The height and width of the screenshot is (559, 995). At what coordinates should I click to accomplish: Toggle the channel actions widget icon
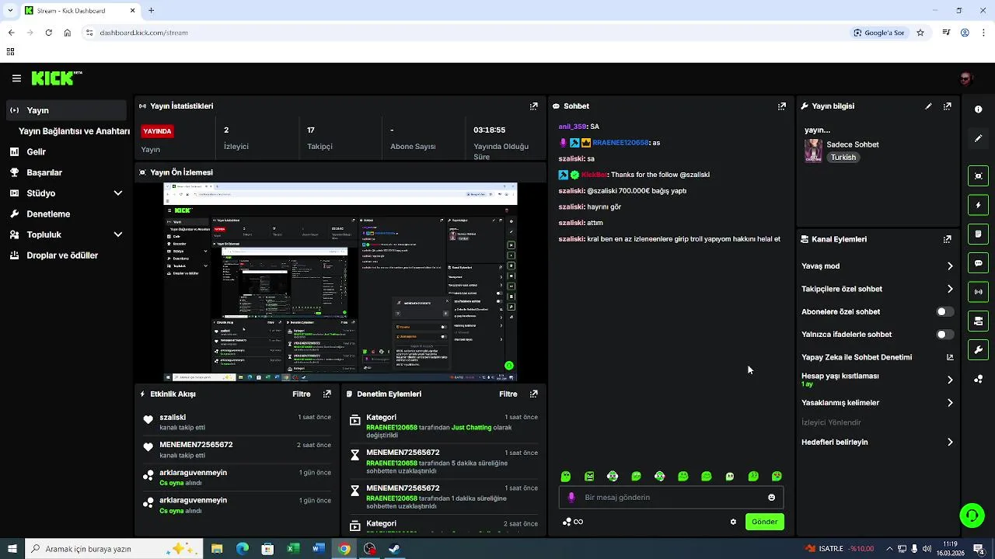pyautogui.click(x=978, y=321)
